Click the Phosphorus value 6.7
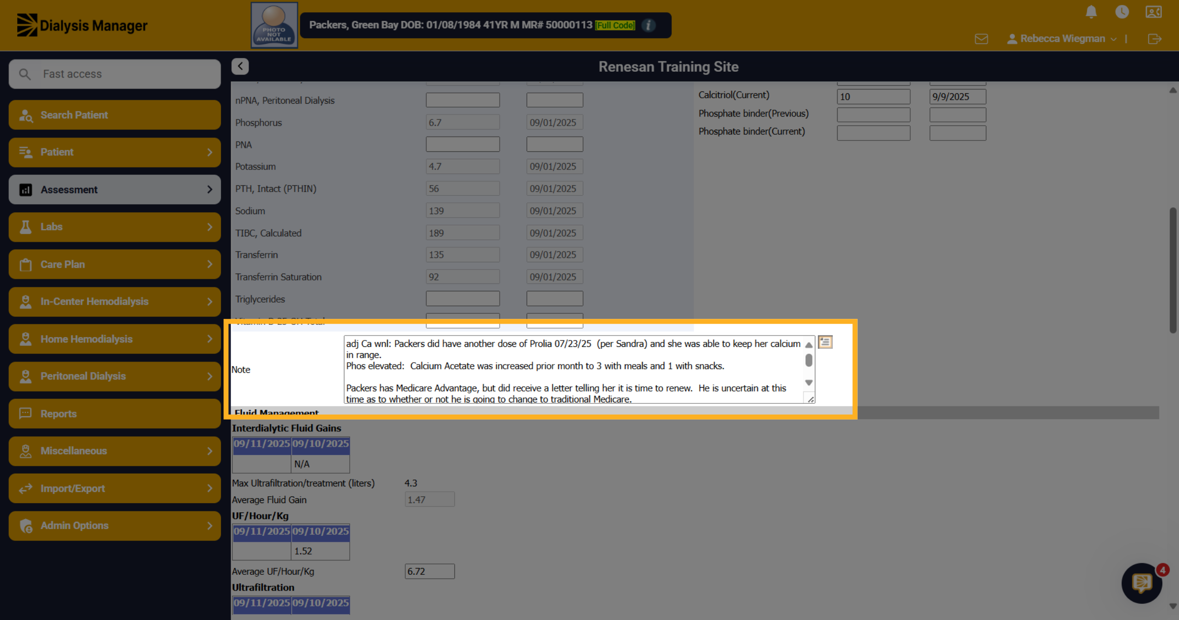Screen dimensions: 1179x620 point(463,122)
